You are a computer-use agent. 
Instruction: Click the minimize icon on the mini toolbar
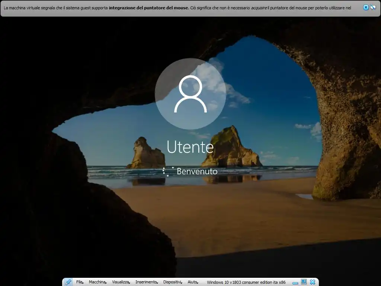[x=295, y=283]
